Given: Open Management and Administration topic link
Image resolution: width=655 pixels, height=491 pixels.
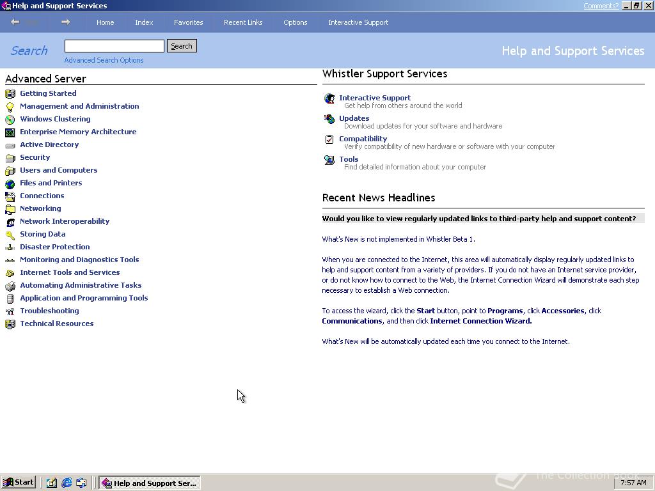Looking at the screenshot, I should pyautogui.click(x=79, y=106).
